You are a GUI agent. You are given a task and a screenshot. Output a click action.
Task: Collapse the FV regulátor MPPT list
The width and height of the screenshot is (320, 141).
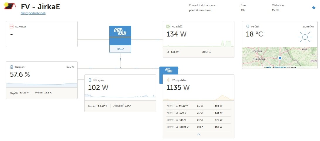tap(199, 134)
